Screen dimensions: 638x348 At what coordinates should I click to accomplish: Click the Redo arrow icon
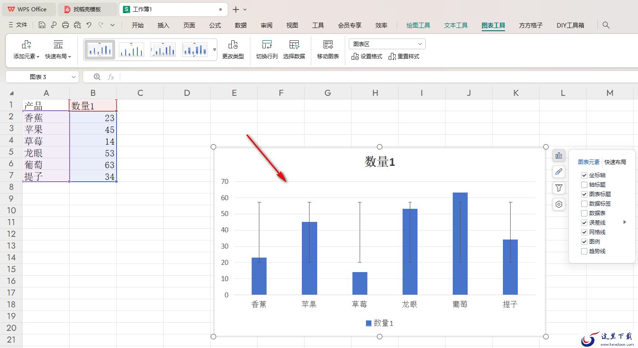point(101,25)
